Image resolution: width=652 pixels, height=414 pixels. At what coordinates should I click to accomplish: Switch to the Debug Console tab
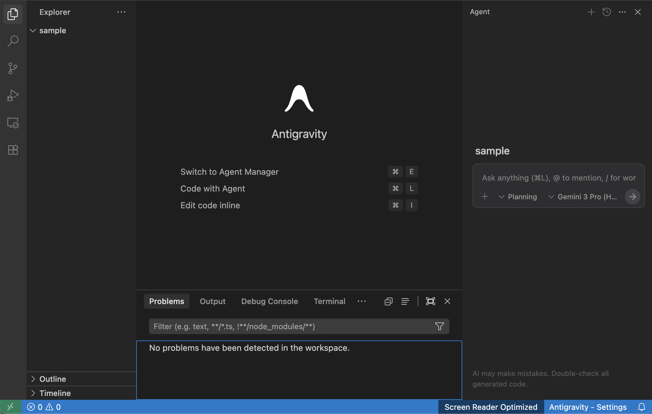coord(270,301)
